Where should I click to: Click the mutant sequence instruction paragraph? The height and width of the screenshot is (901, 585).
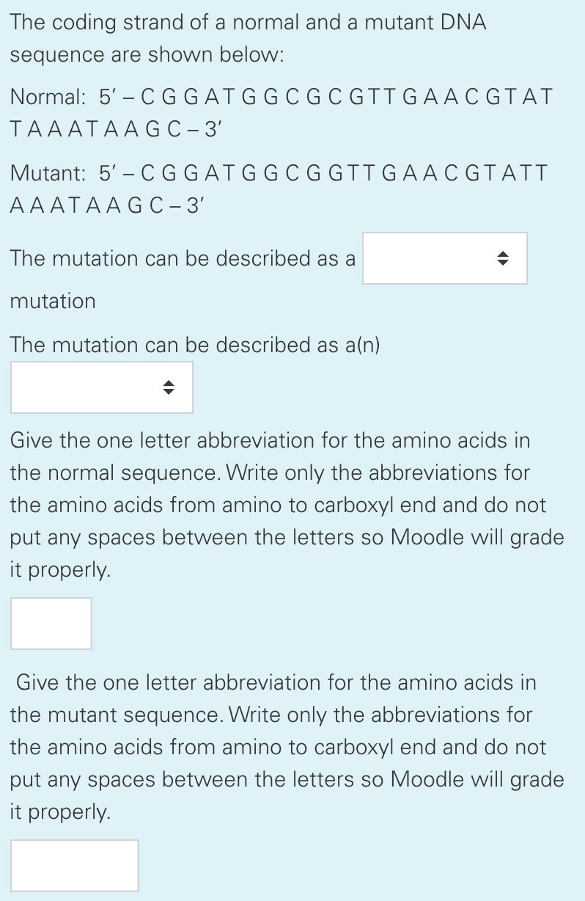[x=286, y=747]
